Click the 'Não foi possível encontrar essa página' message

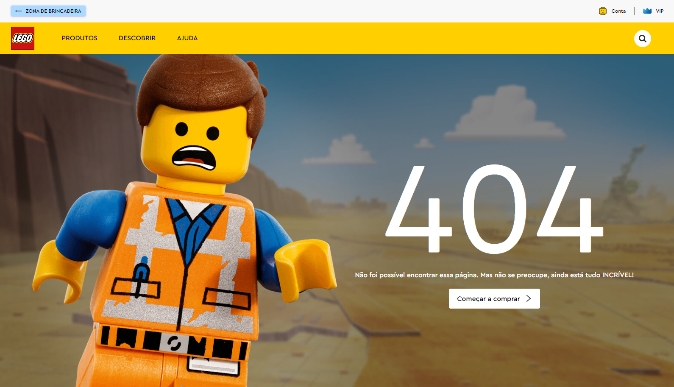[494, 275]
